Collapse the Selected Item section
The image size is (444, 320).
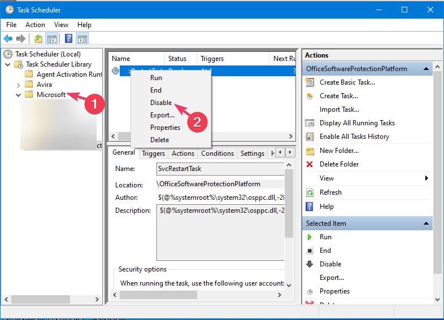[428, 223]
